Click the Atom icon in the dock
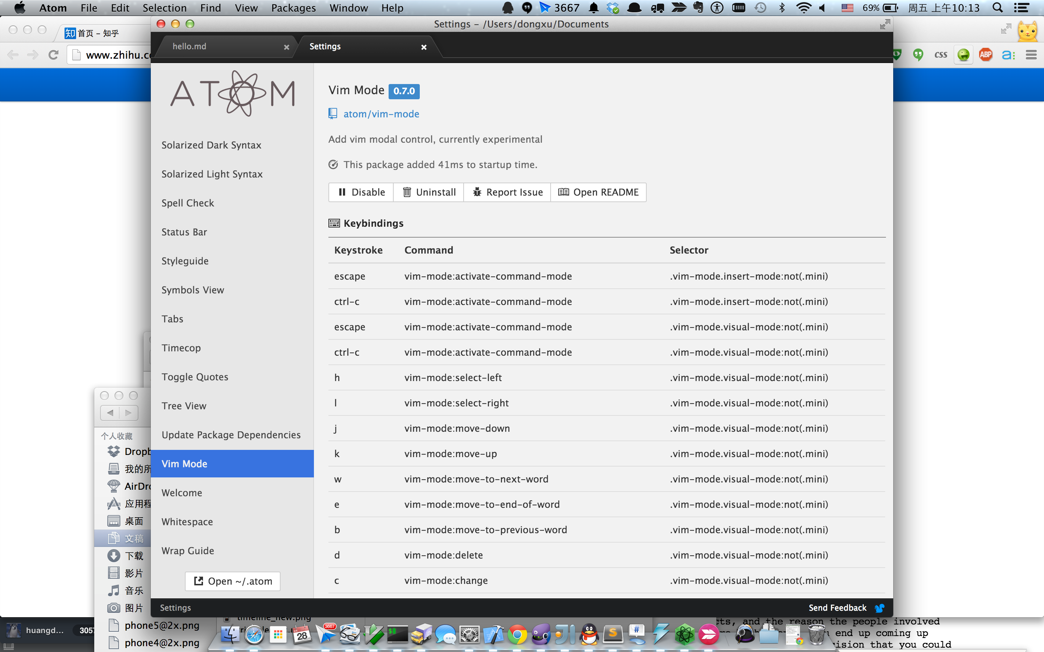 685,635
